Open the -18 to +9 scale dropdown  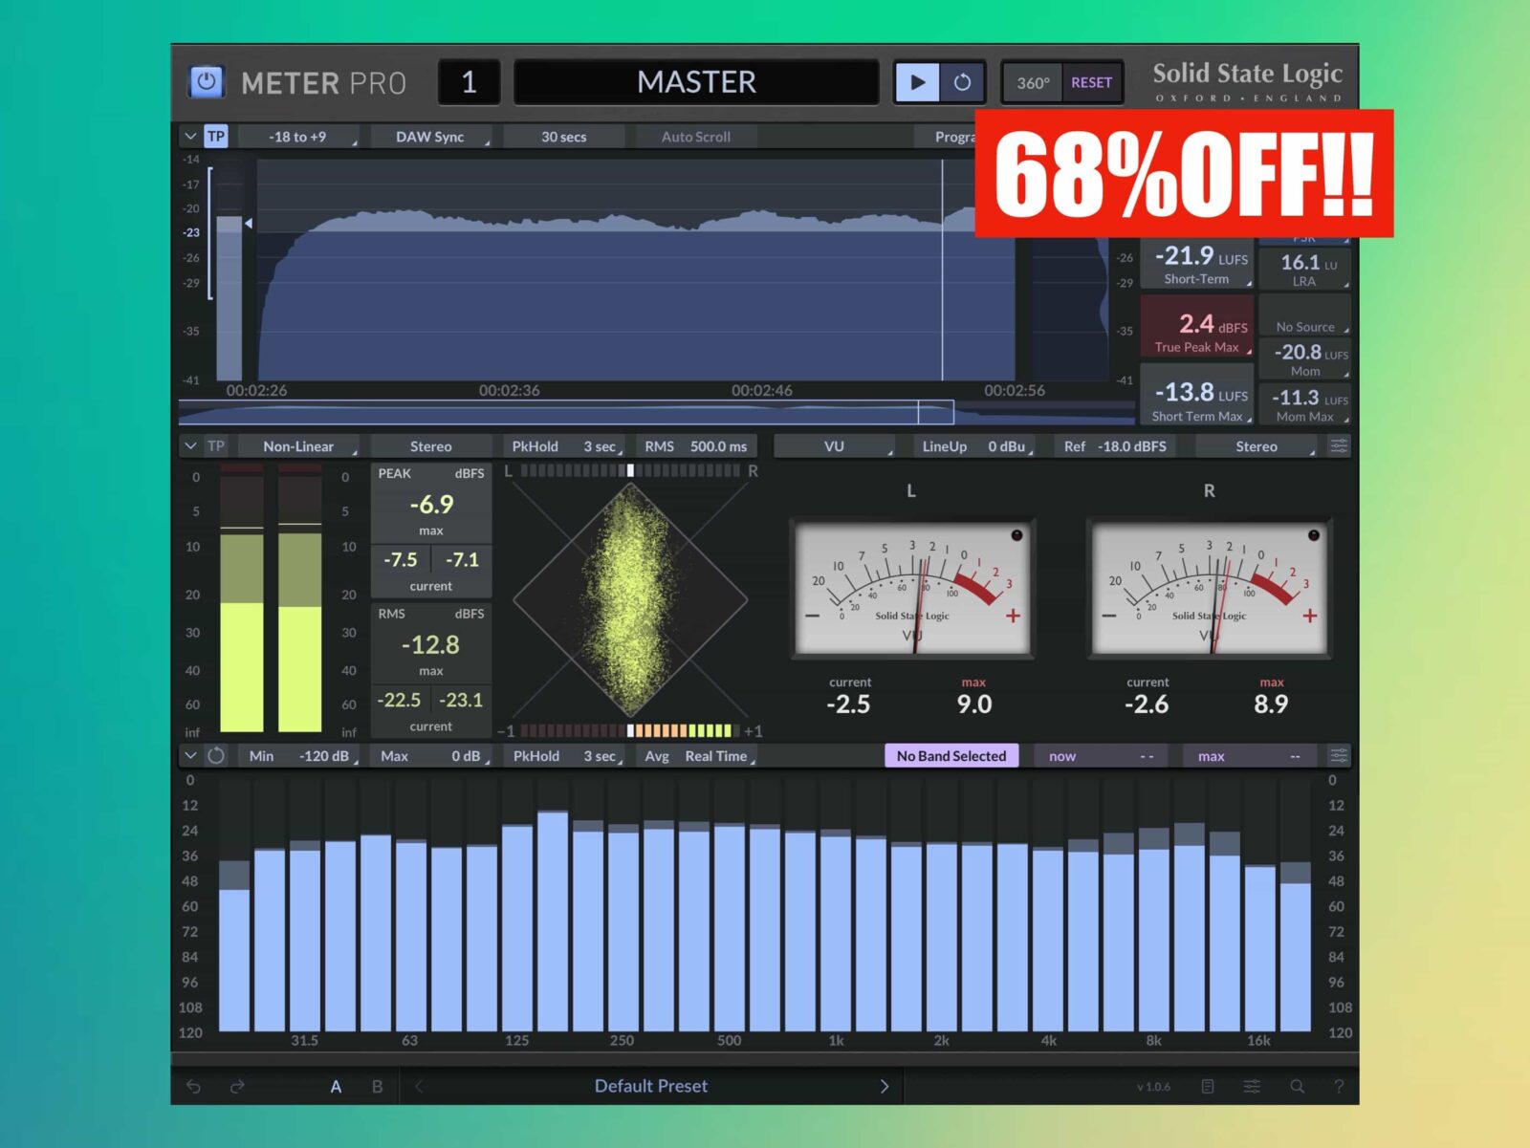pyautogui.click(x=298, y=137)
